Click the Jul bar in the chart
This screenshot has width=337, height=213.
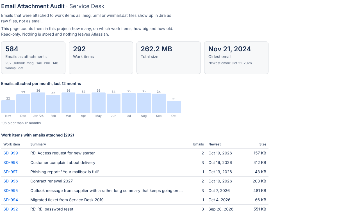[x=129, y=103]
